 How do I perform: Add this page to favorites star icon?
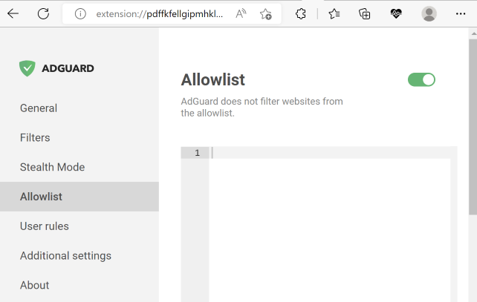point(265,14)
